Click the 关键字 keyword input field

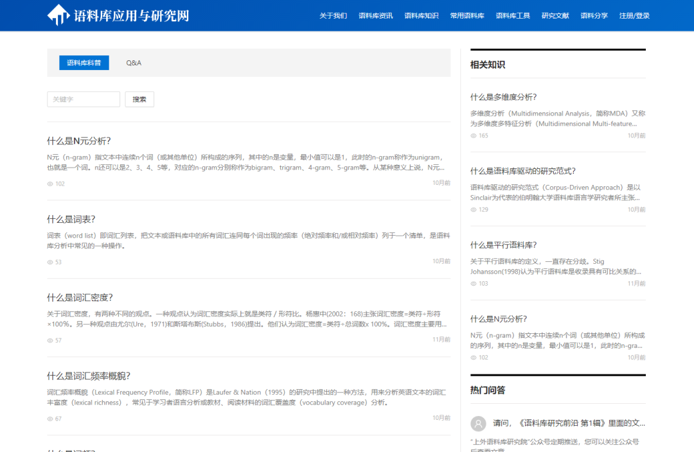tap(84, 99)
